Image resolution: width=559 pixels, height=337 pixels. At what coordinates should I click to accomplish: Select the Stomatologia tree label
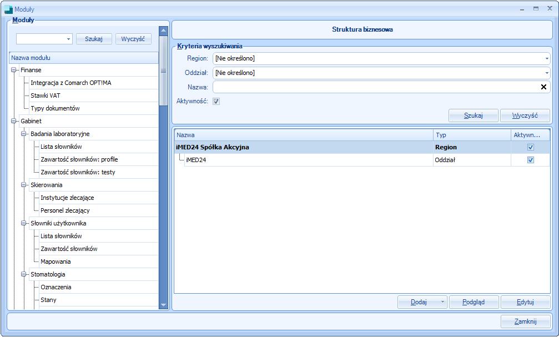point(48,274)
